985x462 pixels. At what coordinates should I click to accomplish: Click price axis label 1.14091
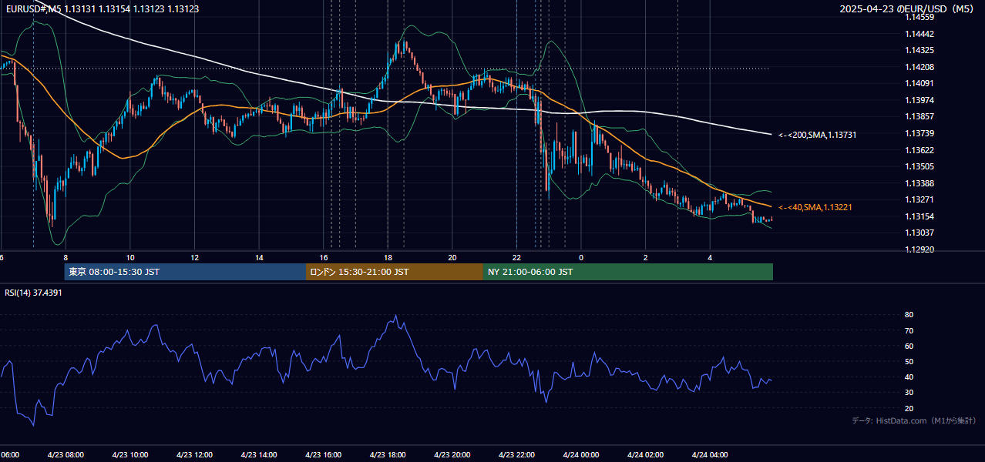click(919, 83)
